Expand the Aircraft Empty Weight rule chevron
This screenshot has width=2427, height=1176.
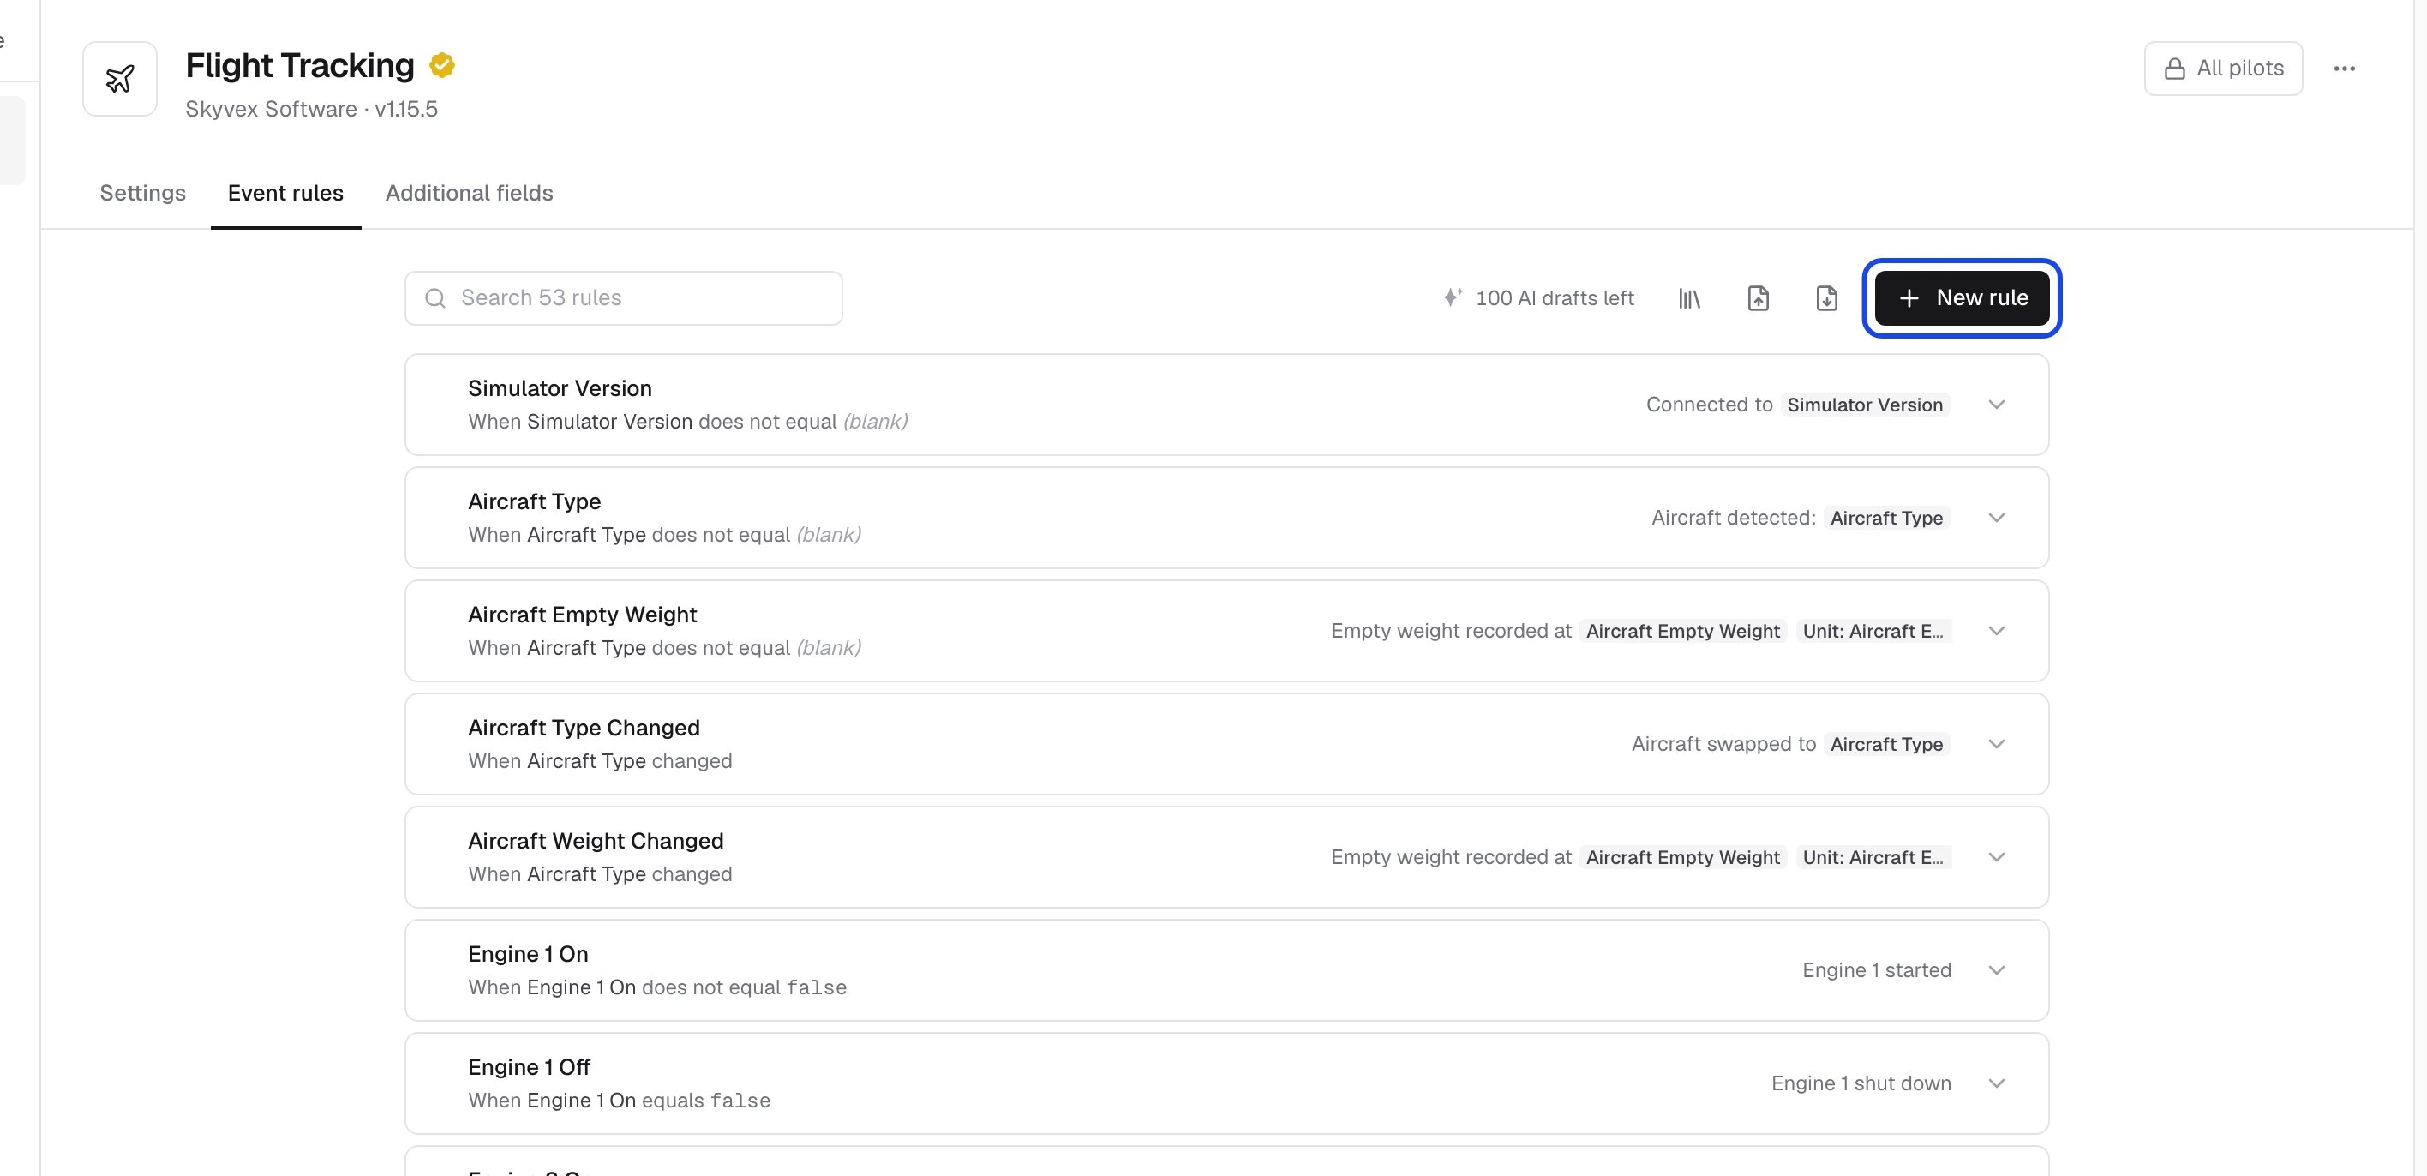(1997, 630)
